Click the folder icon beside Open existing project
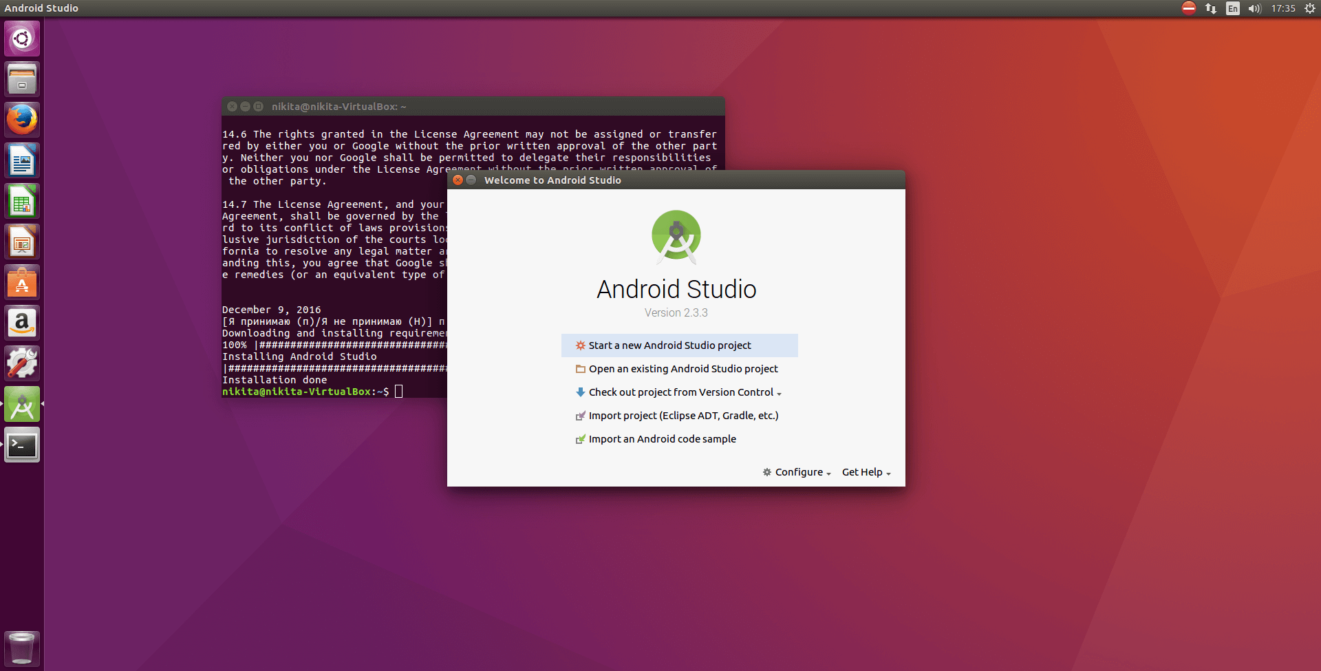Screen dimensions: 1321x671 (x=581, y=369)
